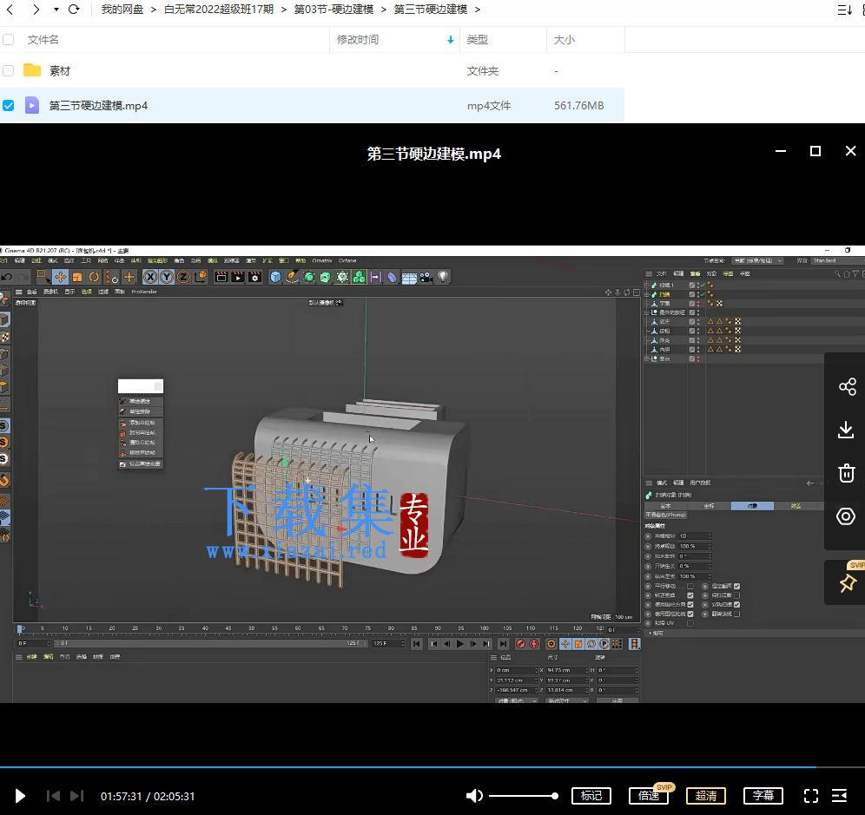Image resolution: width=865 pixels, height=815 pixels.
Task: Click the C4D camera icon
Action: click(426, 277)
